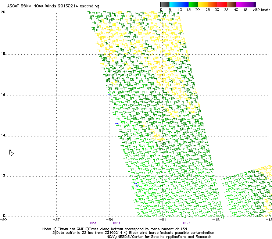Click the blue wind barb on the 16N line
The height and width of the screenshot is (239, 272).
click(110, 95)
